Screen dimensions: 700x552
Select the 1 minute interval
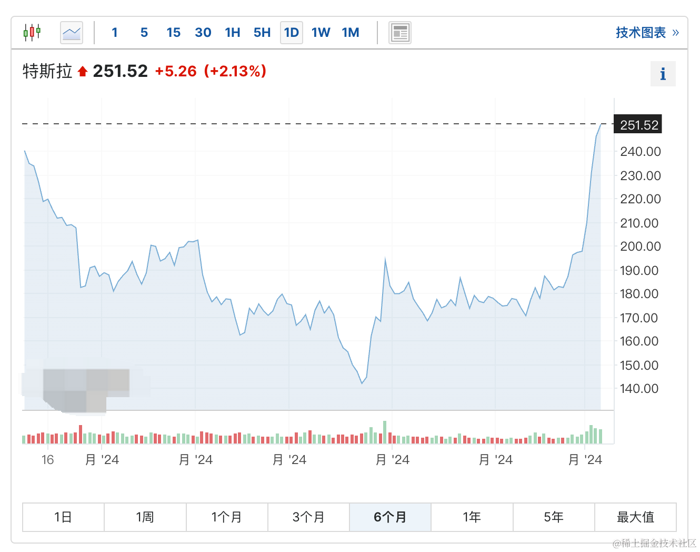(x=115, y=33)
